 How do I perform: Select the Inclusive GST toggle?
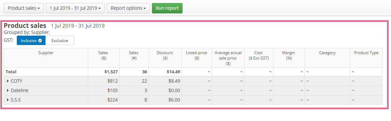point(31,41)
